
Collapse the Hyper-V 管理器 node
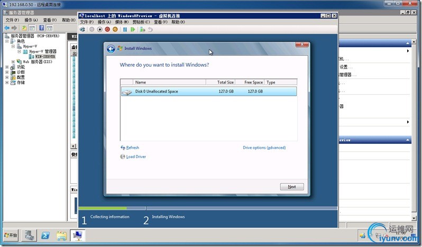pos(20,51)
